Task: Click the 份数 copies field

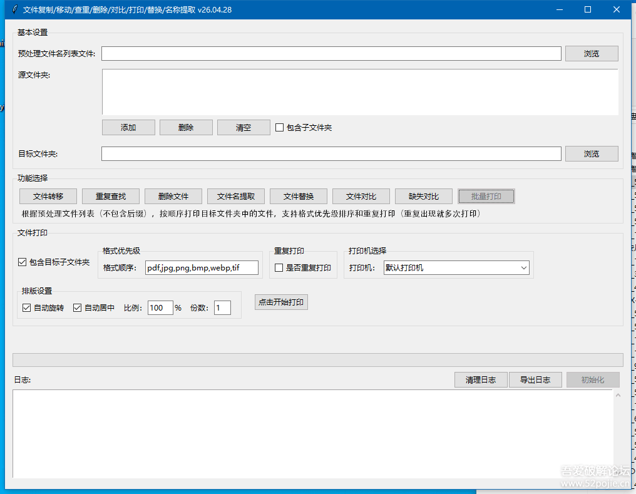Action: [x=222, y=308]
